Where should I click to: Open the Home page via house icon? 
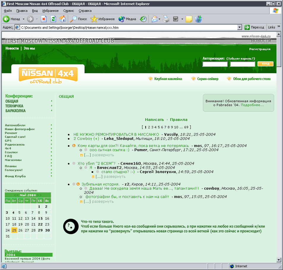click(63, 19)
